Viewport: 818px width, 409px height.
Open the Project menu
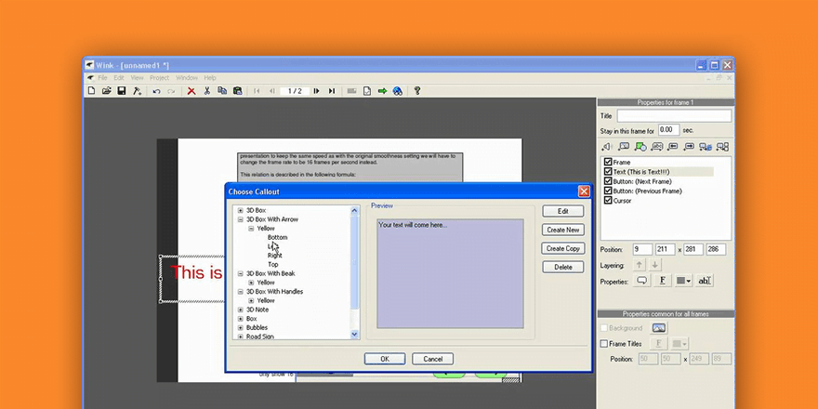coord(159,78)
